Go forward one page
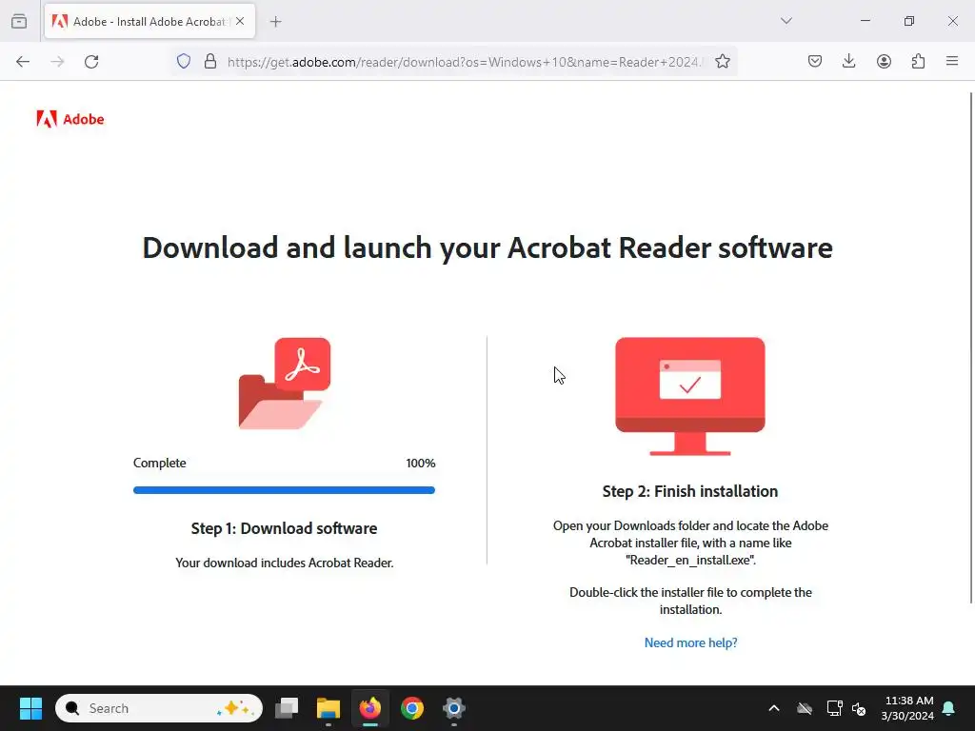Viewport: 975px width, 731px height. [x=57, y=62]
